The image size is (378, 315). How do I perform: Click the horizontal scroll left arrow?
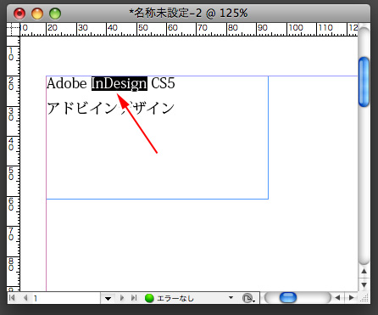click(x=337, y=298)
